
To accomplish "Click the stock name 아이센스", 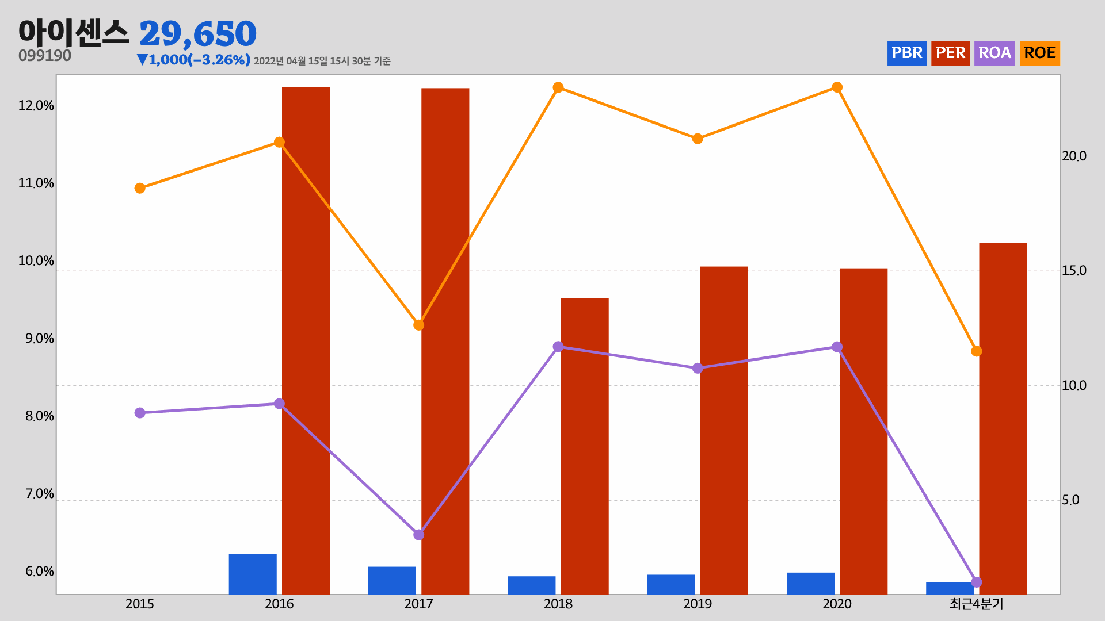I will [74, 33].
